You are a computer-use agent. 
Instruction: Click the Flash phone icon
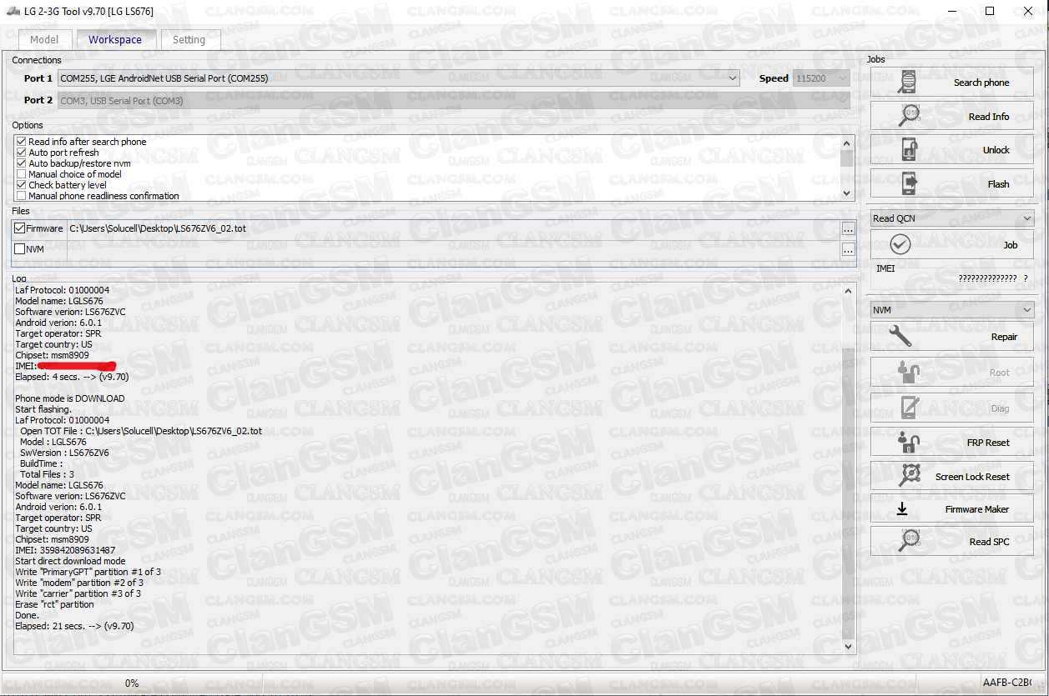pyautogui.click(x=910, y=183)
